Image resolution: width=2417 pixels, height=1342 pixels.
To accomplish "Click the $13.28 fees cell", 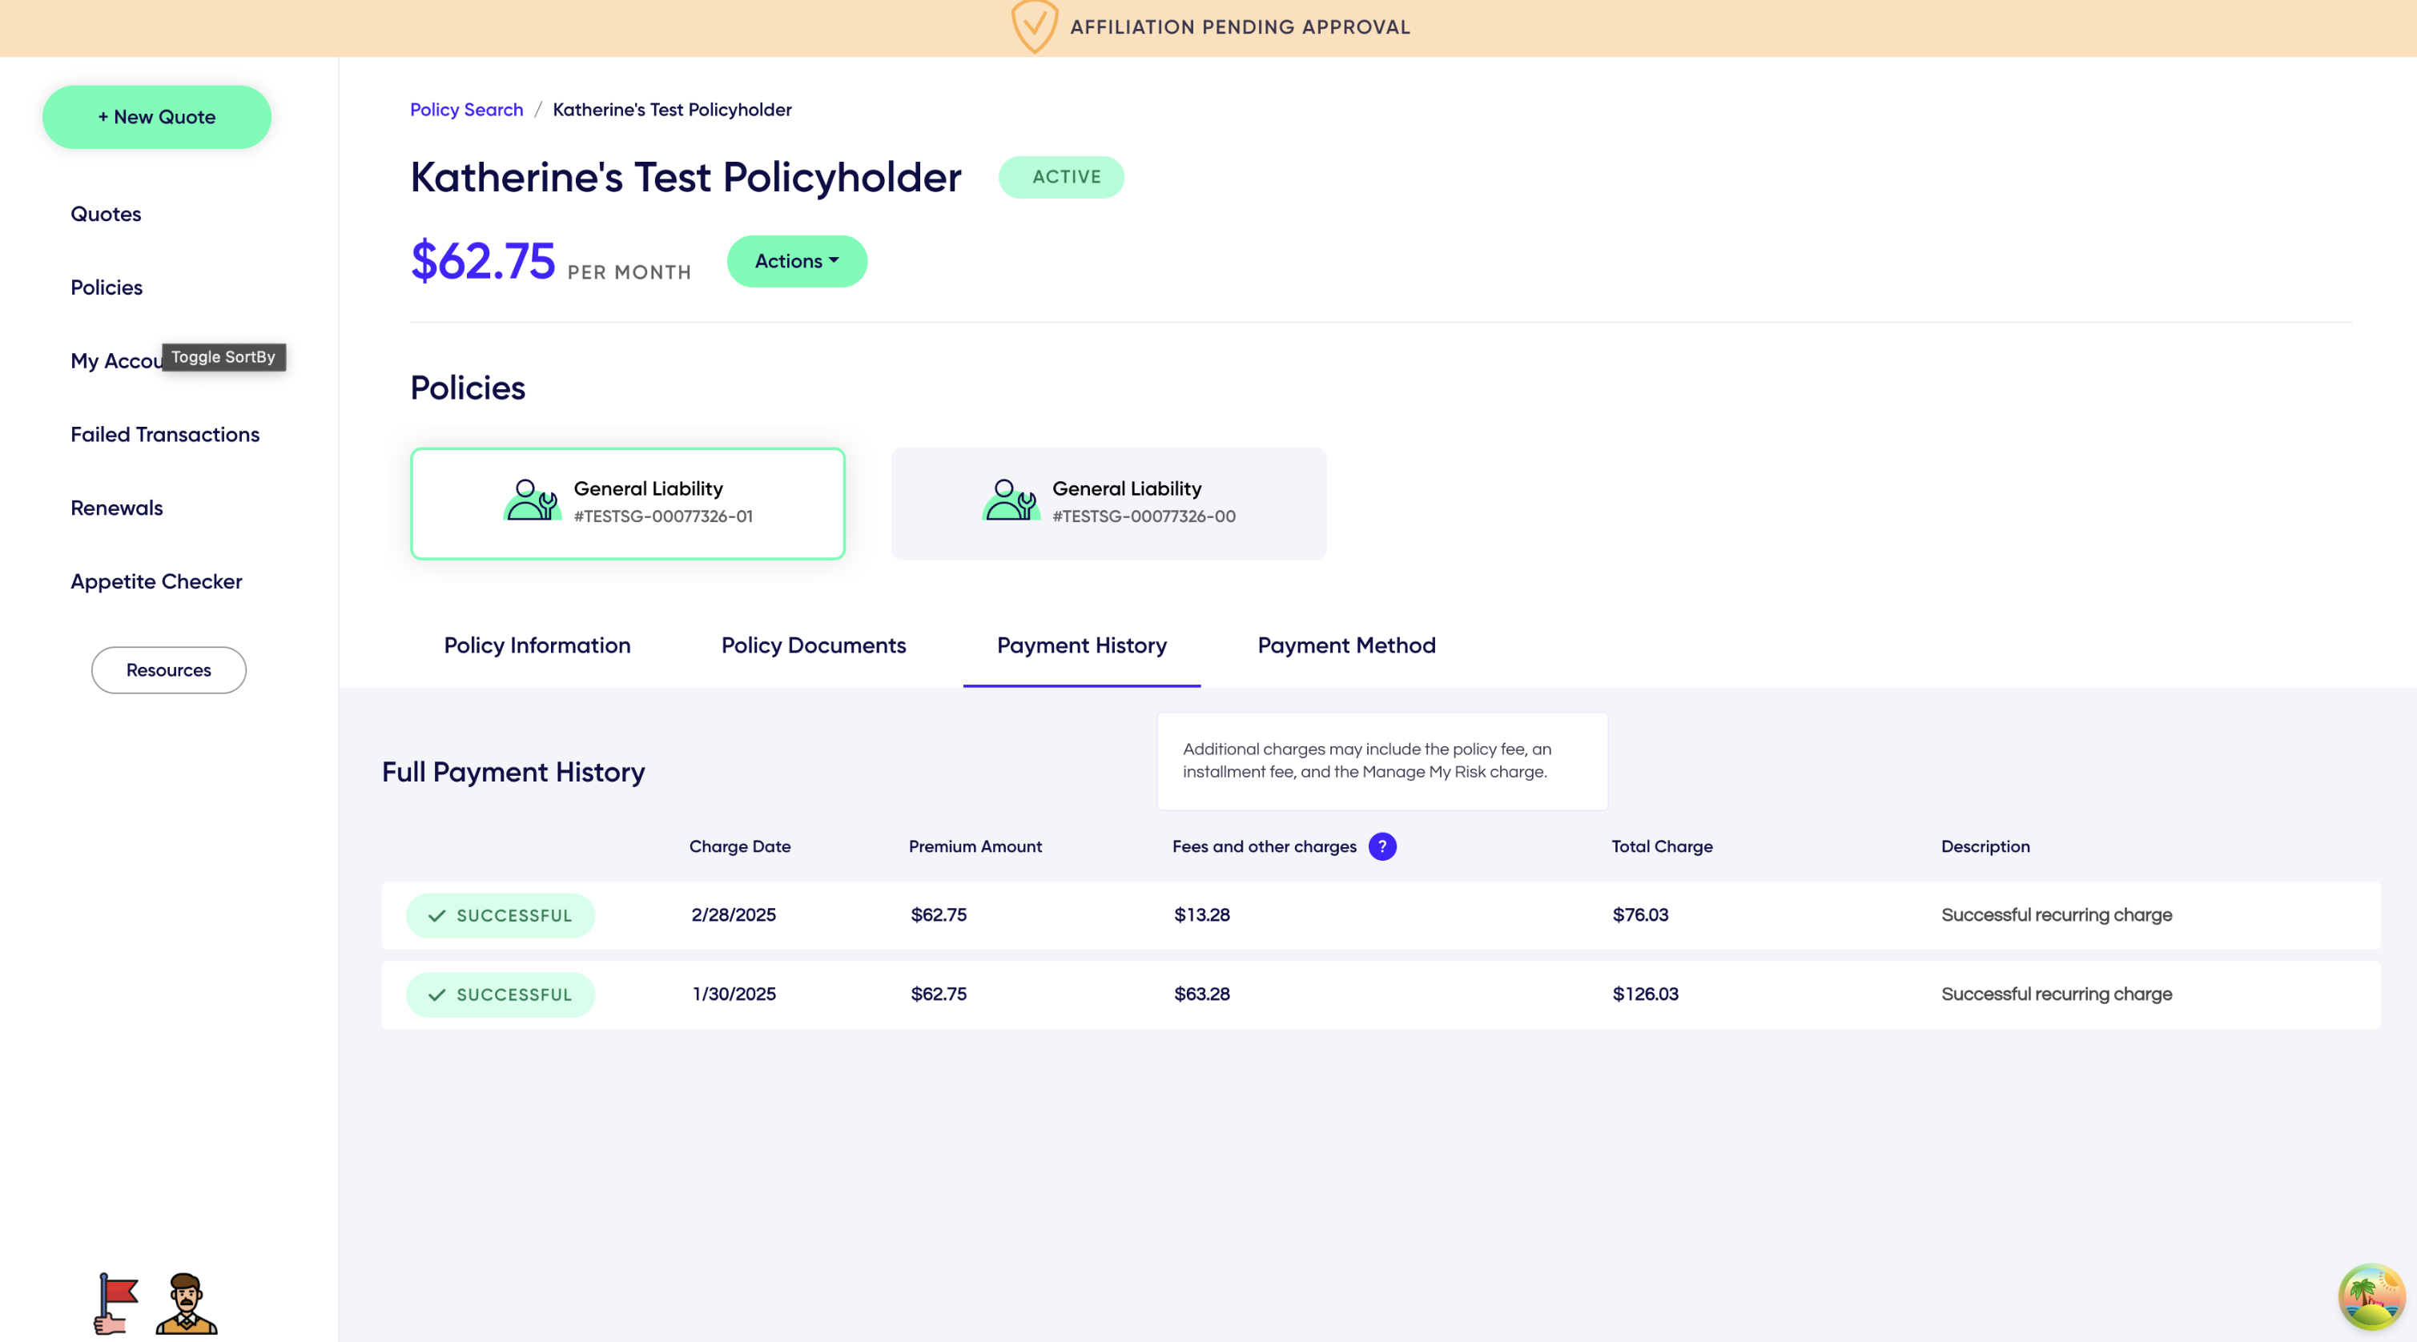I will [x=1202, y=914].
